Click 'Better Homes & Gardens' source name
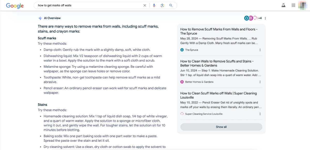The image size is (310, 150). click(199, 82)
